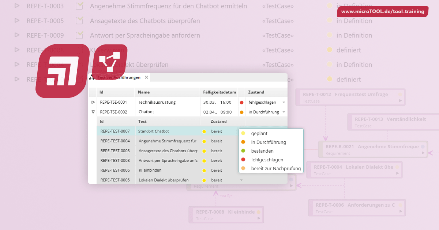Screen dimensions: 439x230
Task: Click the bereit state of REPE-TEST-0006
Action: click(x=217, y=170)
